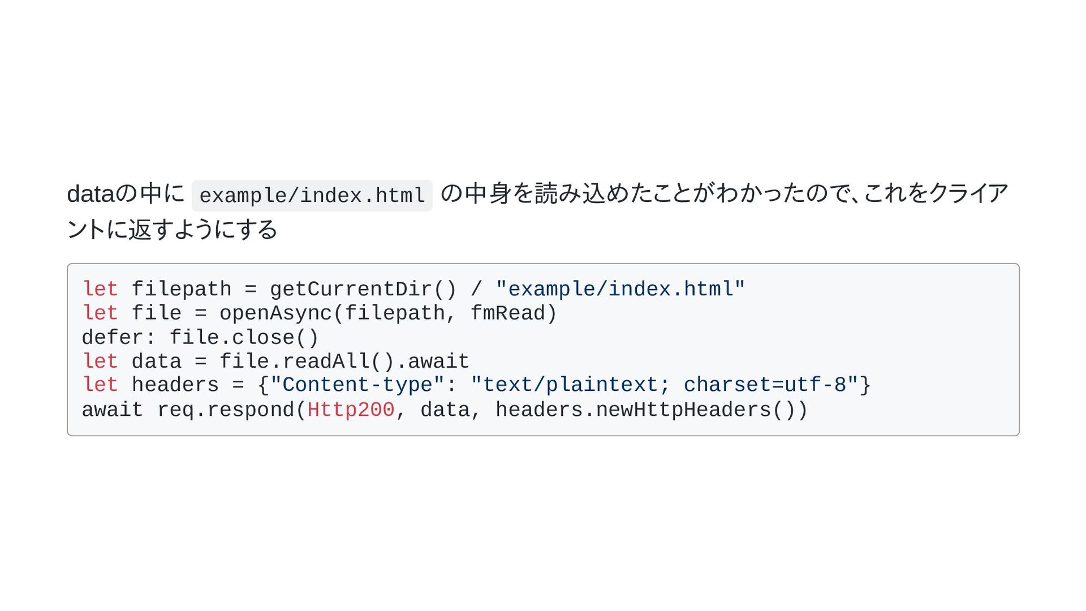Click fmRead argument in code
Viewport: 1086px width, 611px height.
pyautogui.click(x=507, y=313)
